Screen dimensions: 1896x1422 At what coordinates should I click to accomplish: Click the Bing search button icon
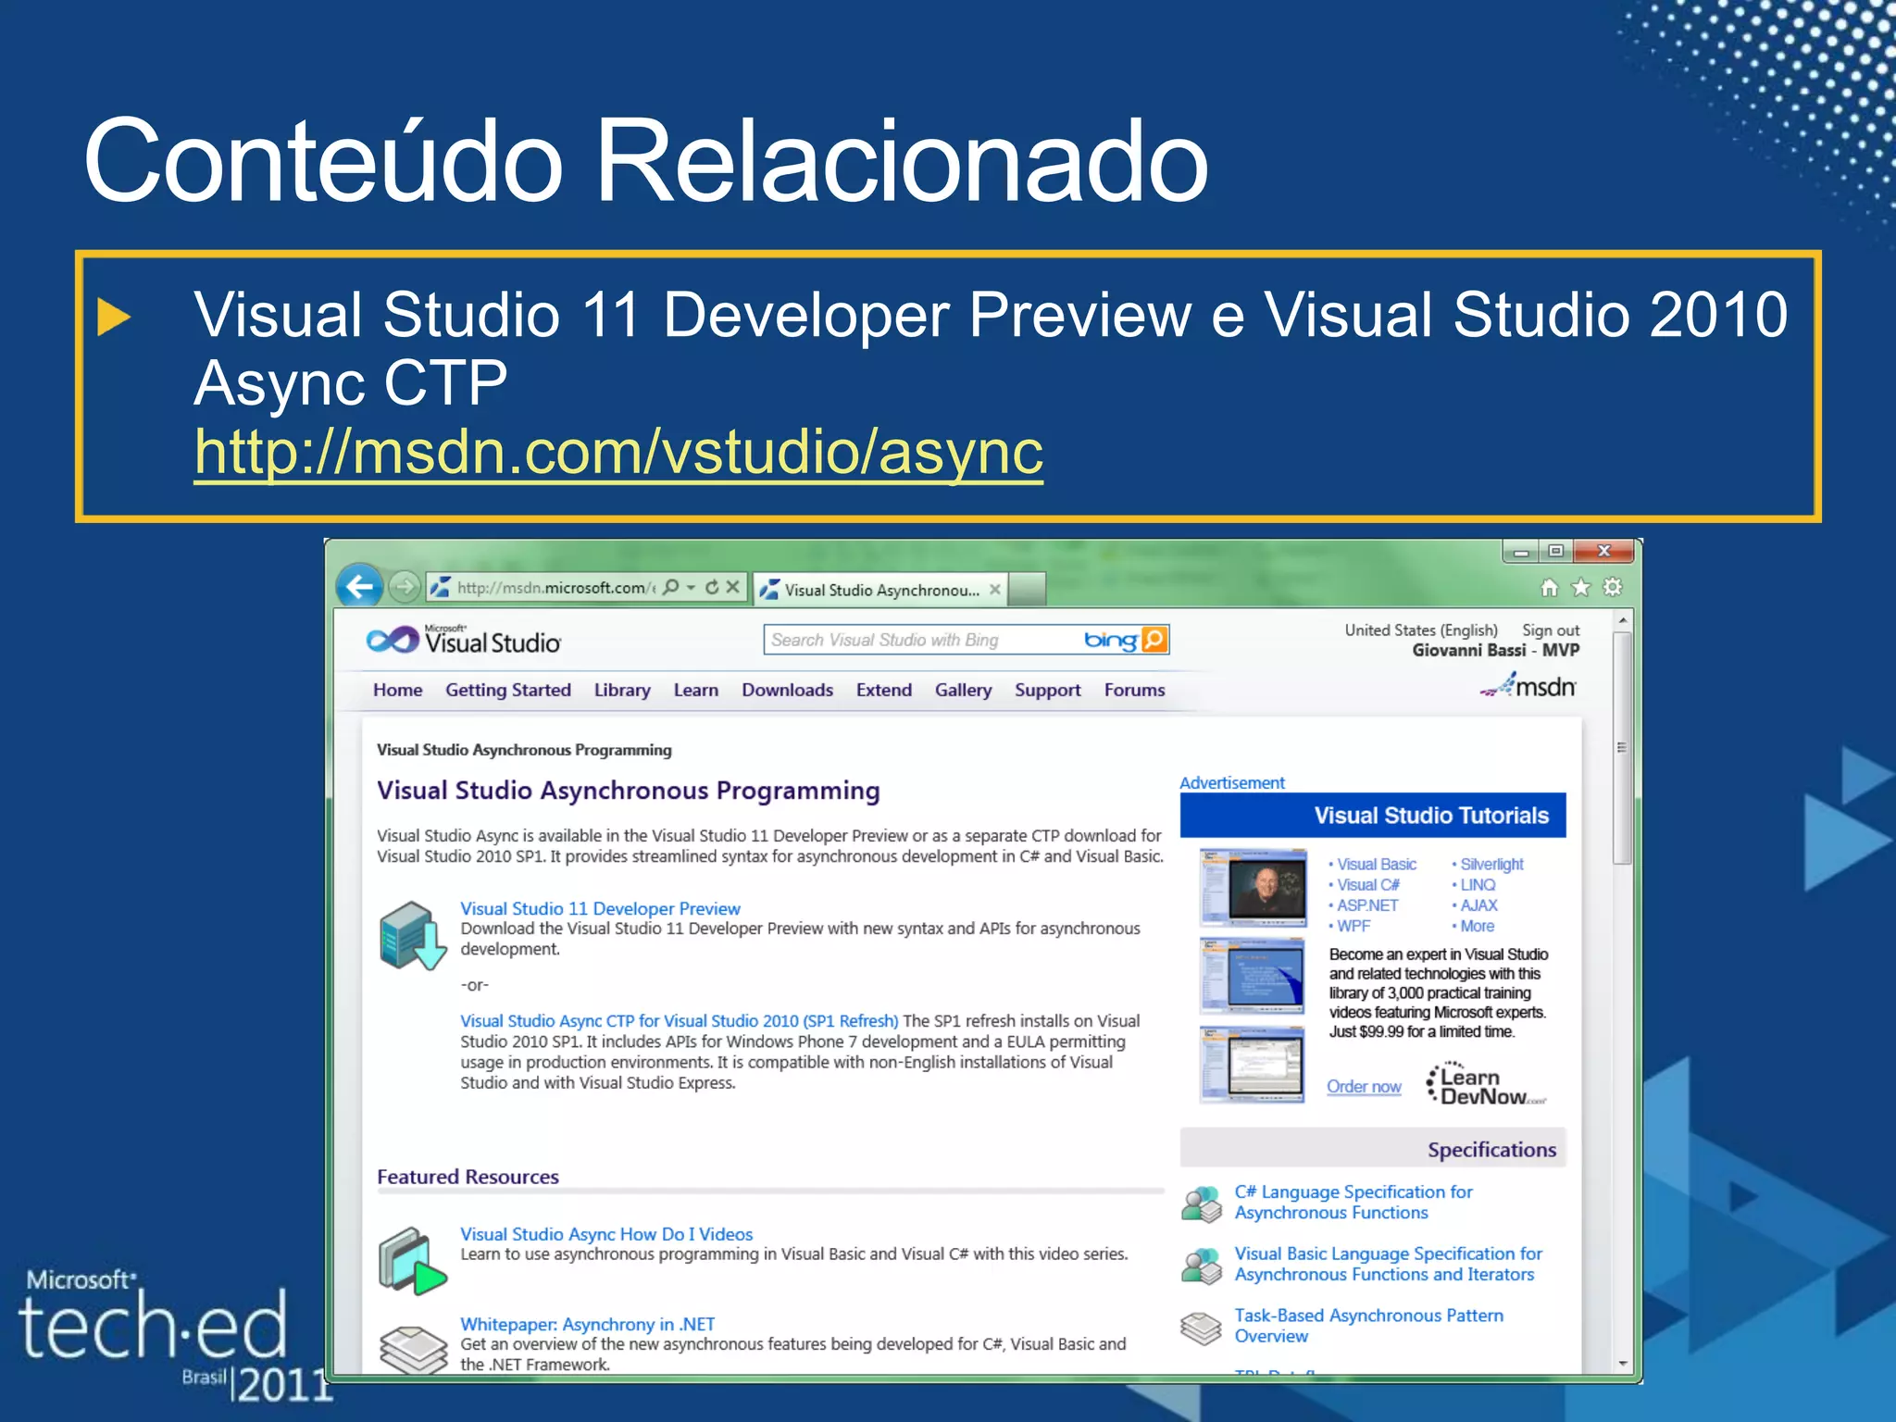tap(1154, 640)
